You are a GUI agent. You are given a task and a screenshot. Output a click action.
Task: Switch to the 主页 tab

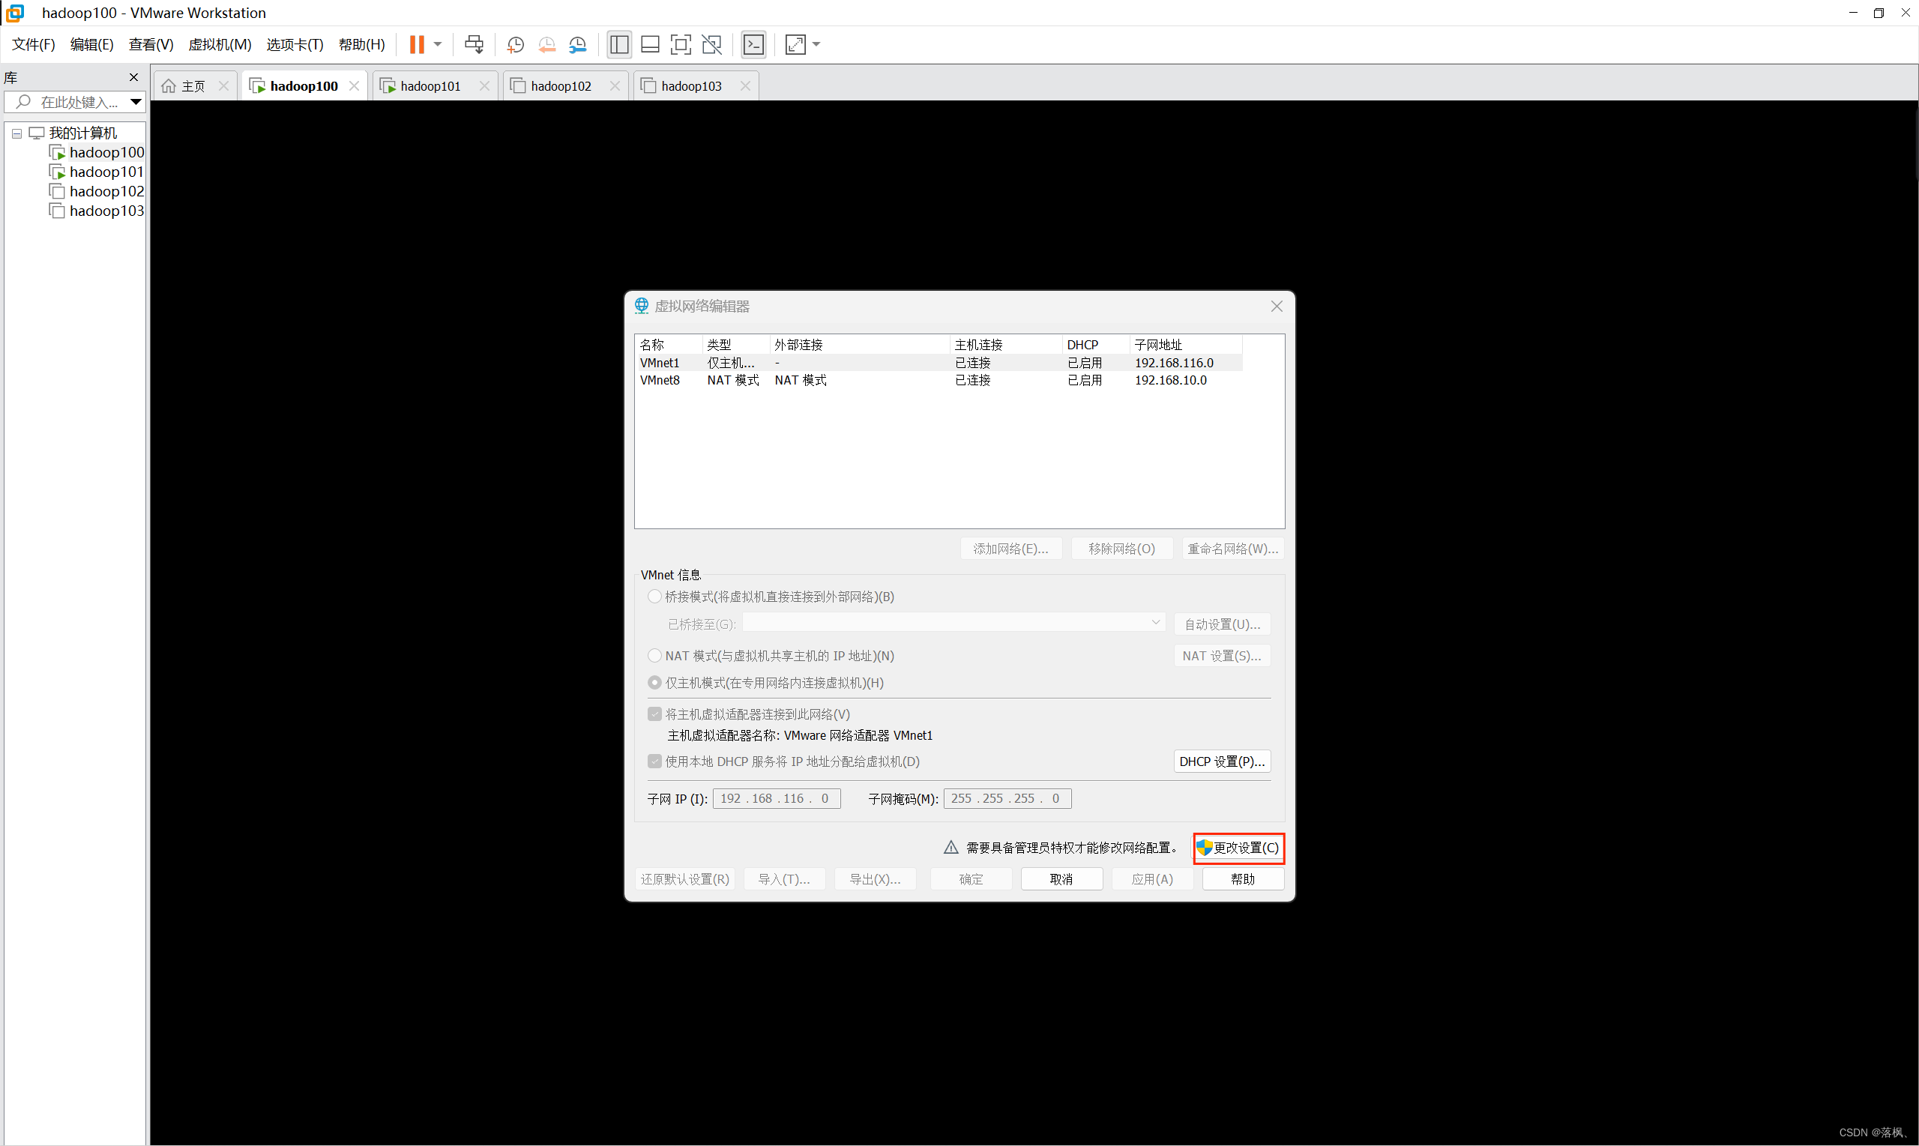193,85
